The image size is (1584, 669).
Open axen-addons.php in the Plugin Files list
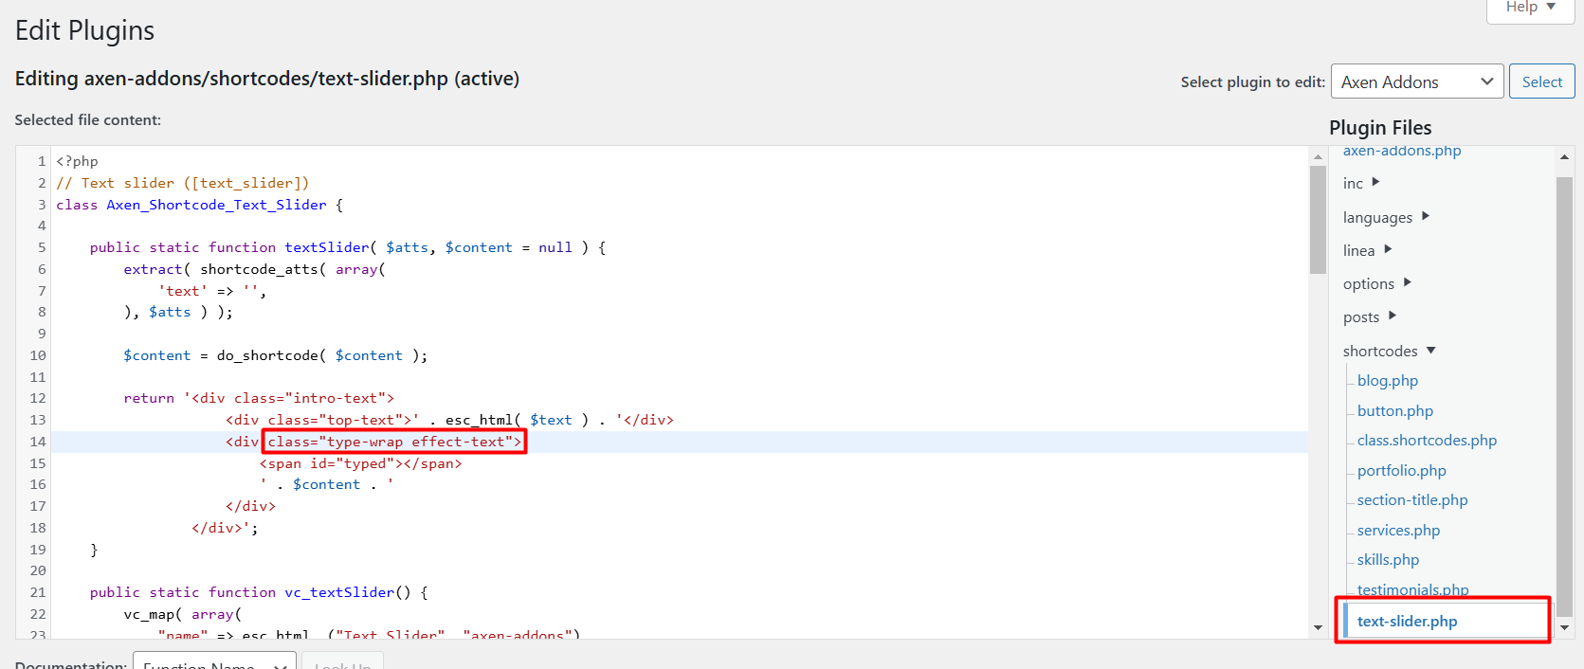tap(1402, 151)
